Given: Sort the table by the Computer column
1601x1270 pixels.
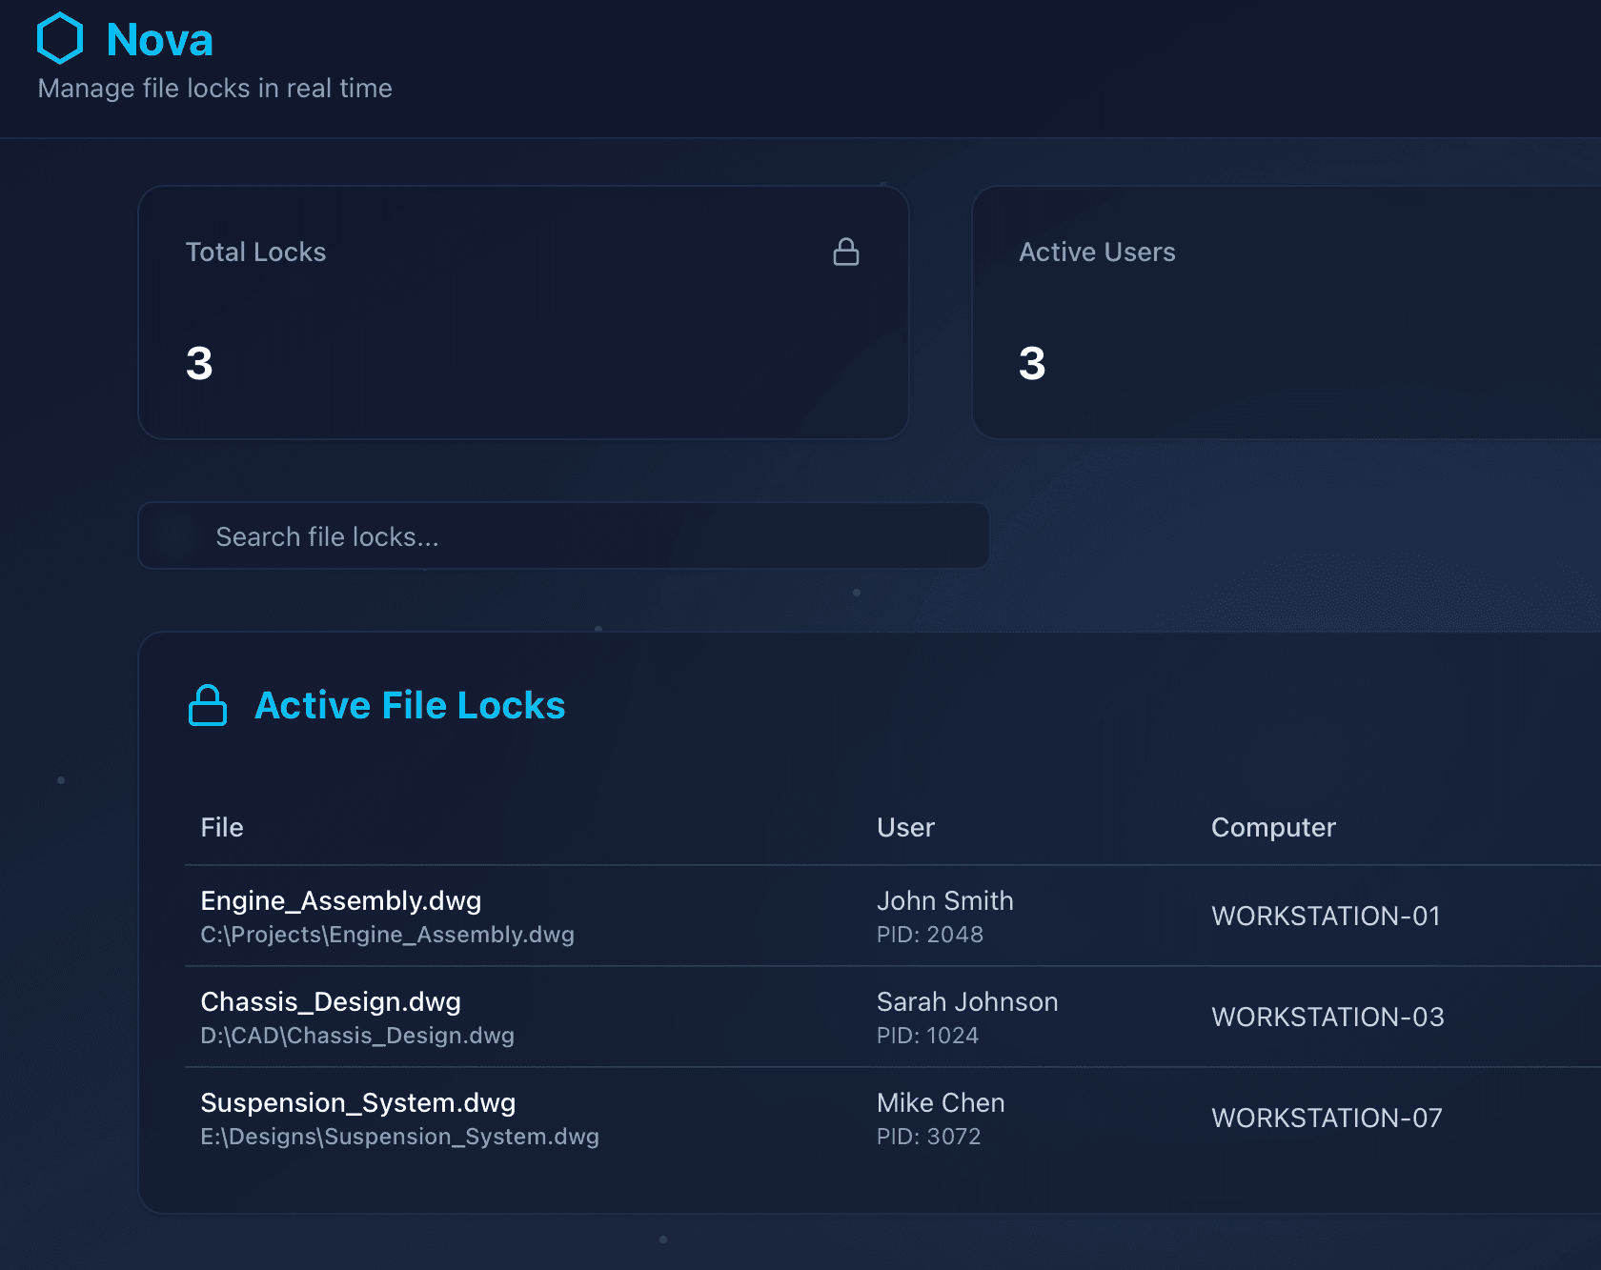Looking at the screenshot, I should (1273, 827).
